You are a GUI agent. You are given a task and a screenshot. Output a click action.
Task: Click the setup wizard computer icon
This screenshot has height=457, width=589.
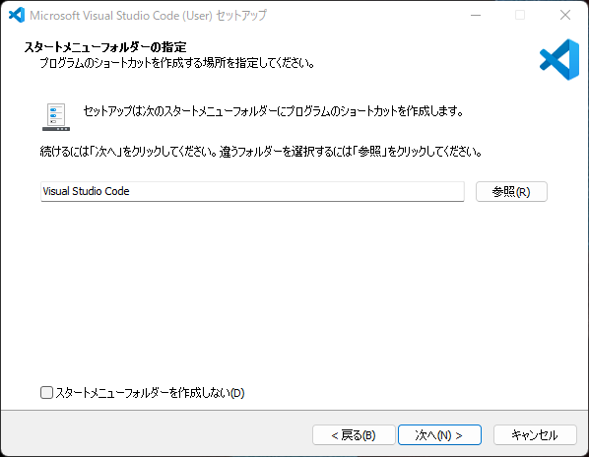(x=56, y=117)
